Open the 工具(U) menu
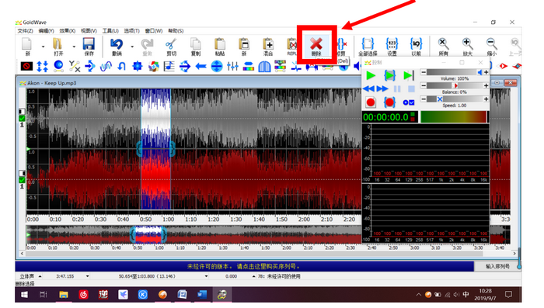 pos(110,31)
